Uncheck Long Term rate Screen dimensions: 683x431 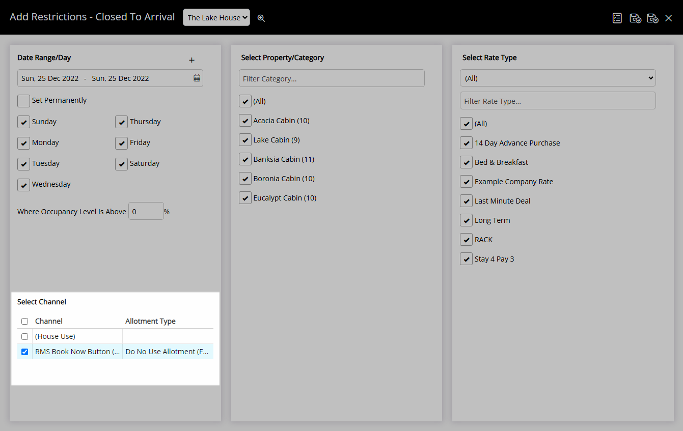(467, 220)
